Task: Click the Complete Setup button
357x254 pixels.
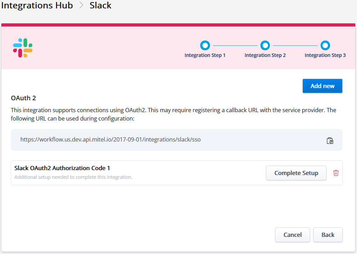Action: (x=296, y=173)
